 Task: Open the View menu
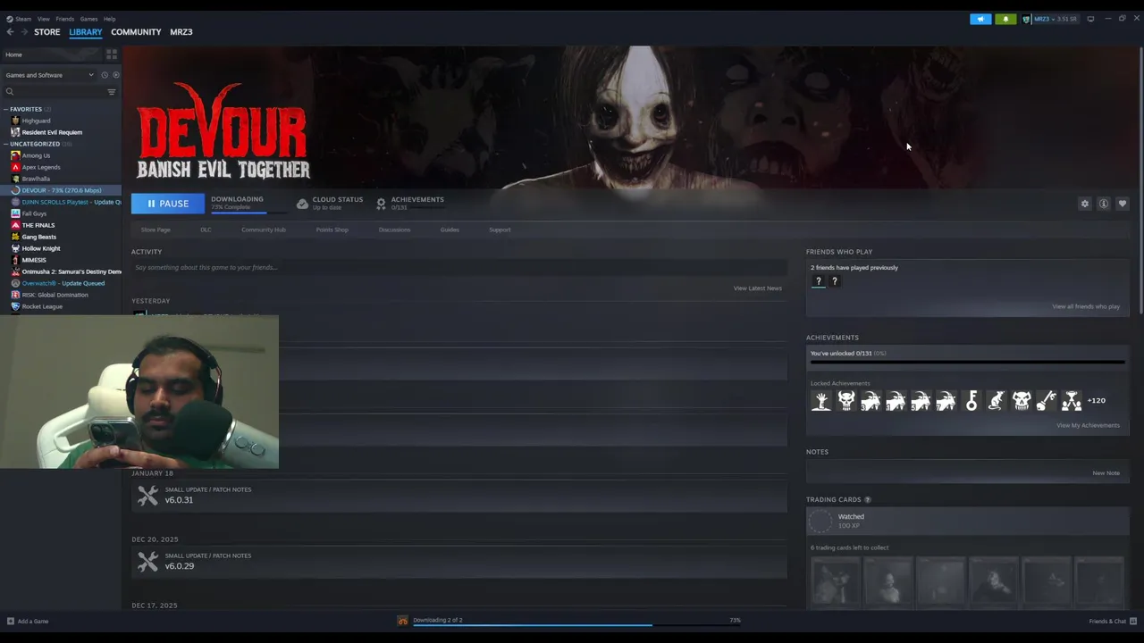tap(44, 19)
